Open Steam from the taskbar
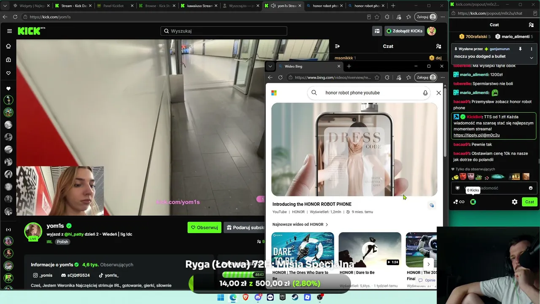This screenshot has height=304, width=540. pyautogui.click(x=295, y=297)
